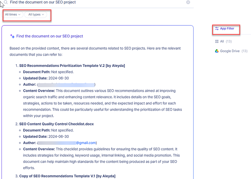Viewport: 251px width, 179px height.
Task: Click the Google Drive logo icon
Action: tap(217, 51)
